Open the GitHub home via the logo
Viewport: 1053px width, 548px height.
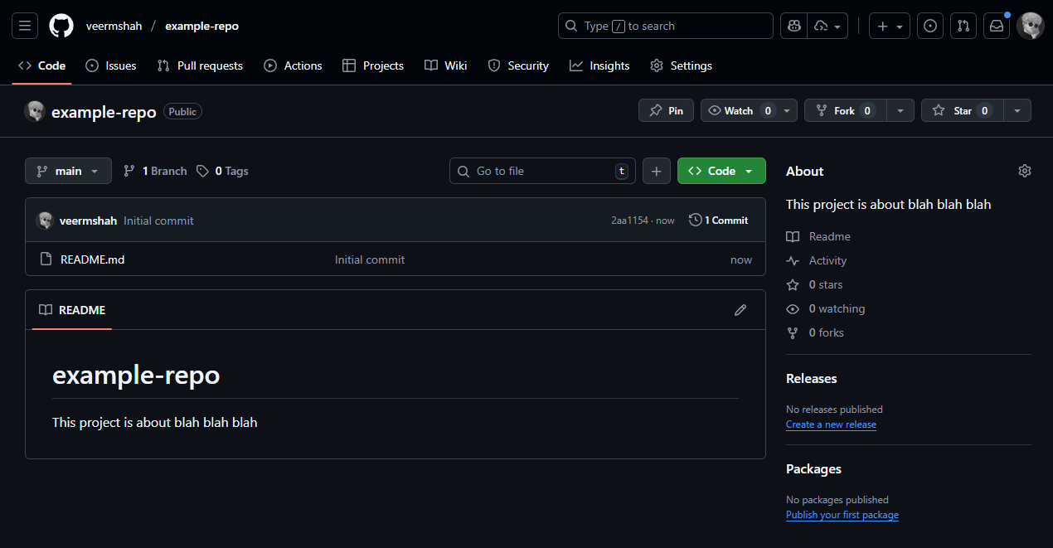(x=61, y=26)
